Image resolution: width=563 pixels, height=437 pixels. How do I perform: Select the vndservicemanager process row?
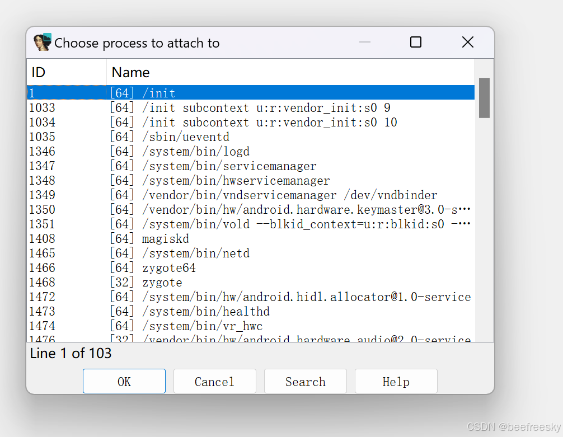click(x=251, y=195)
